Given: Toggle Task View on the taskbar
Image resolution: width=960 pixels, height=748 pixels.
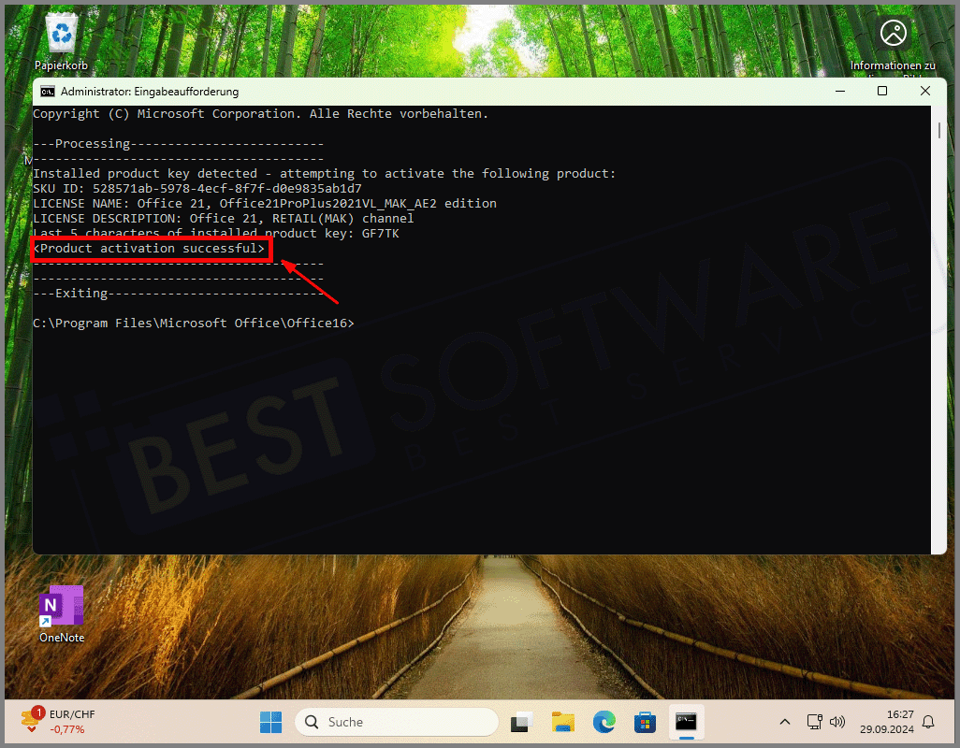Looking at the screenshot, I should [x=521, y=722].
